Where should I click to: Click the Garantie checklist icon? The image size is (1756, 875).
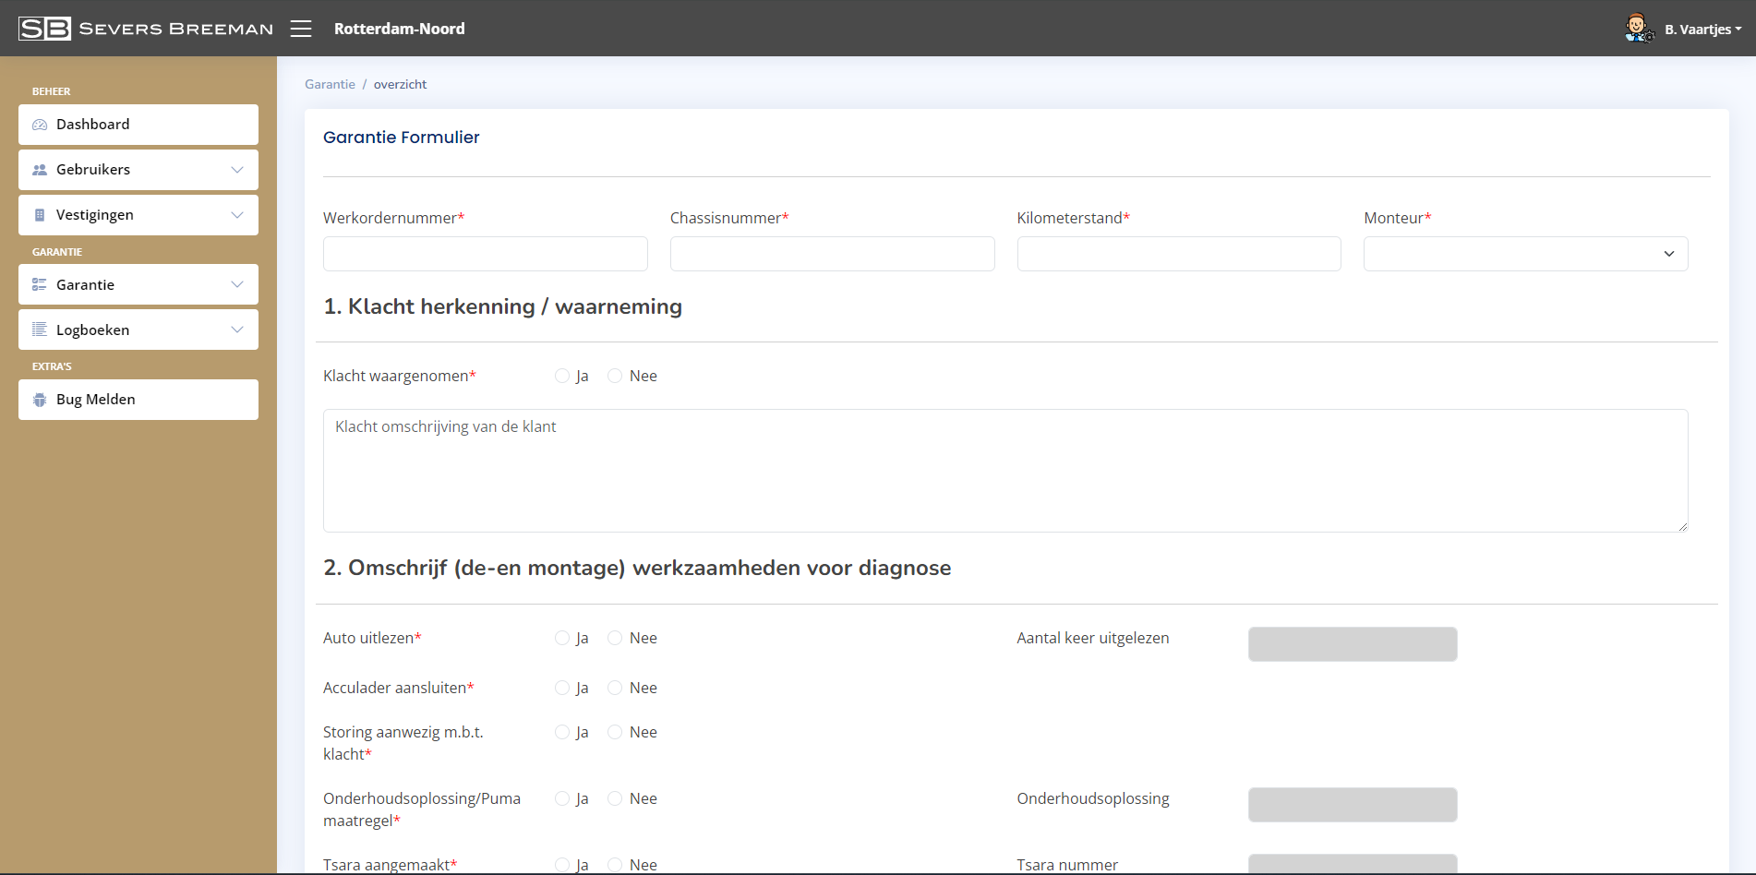(40, 285)
